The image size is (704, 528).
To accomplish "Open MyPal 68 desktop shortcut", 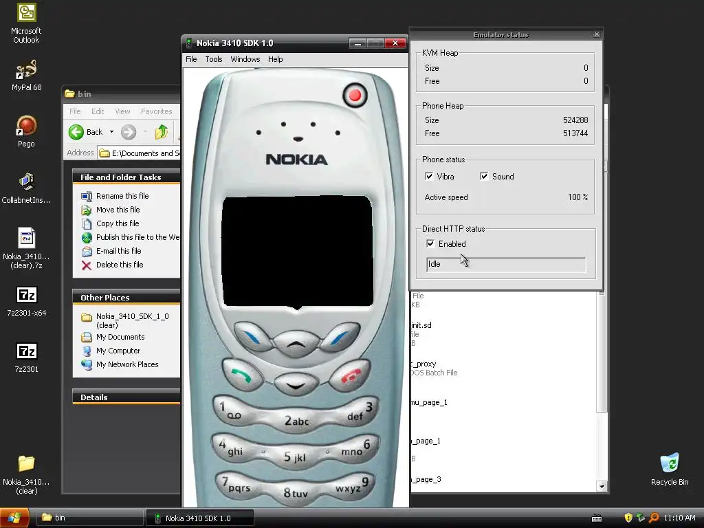I will pos(26,76).
